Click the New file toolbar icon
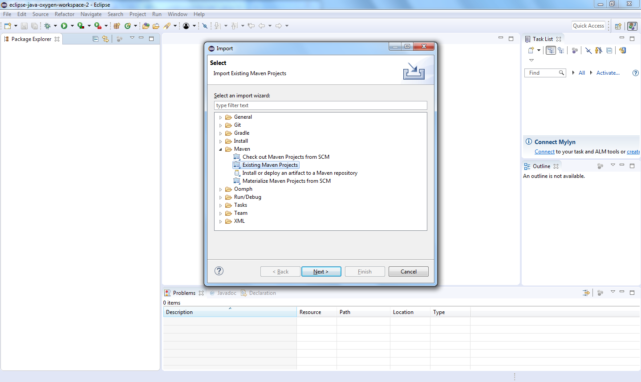 [x=8, y=26]
